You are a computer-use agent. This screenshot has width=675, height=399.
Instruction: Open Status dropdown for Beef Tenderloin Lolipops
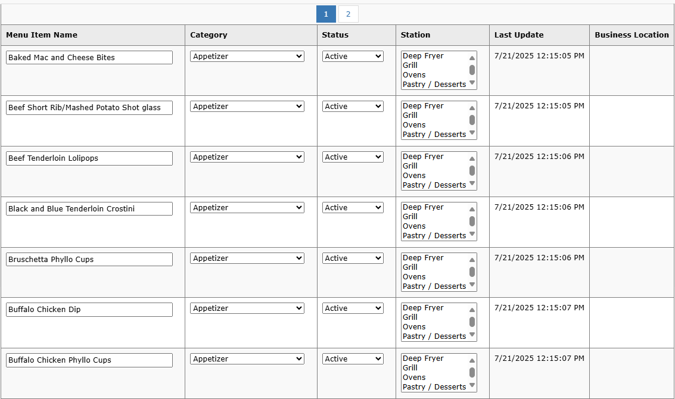[353, 157]
